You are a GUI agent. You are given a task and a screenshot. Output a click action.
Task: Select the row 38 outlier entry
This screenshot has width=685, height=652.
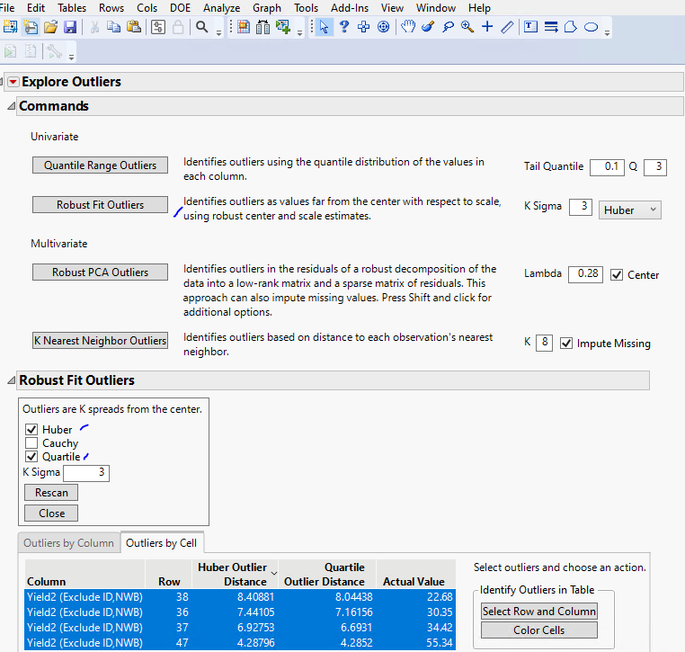pyautogui.click(x=240, y=597)
